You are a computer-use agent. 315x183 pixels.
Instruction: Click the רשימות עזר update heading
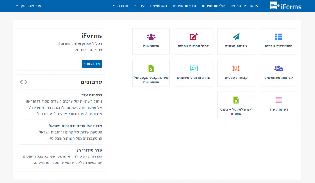pyautogui.click(x=92, y=95)
